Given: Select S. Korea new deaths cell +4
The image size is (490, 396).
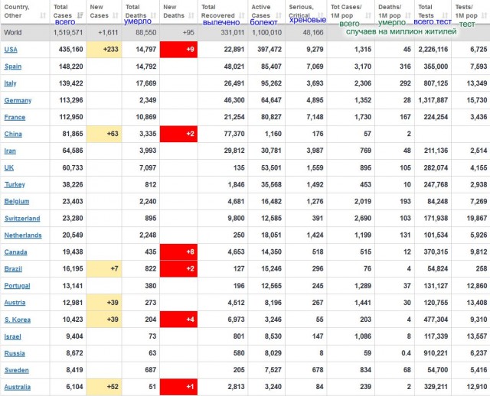Looking at the screenshot, I should (x=178, y=320).
